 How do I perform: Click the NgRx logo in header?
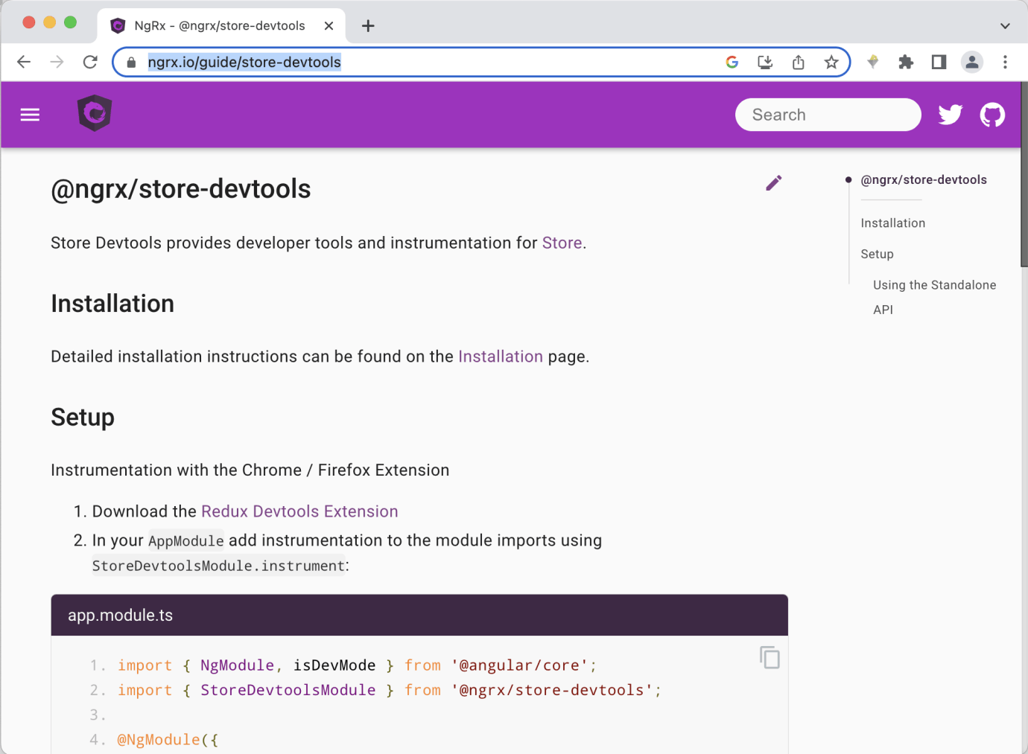pos(95,114)
